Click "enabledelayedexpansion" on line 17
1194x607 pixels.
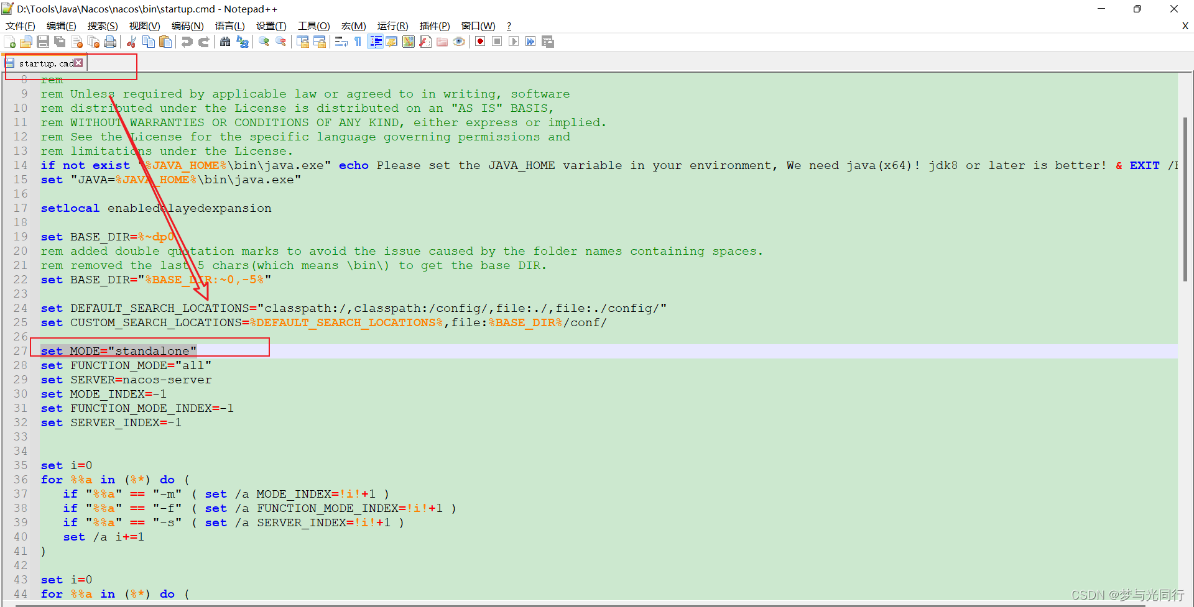coord(190,208)
